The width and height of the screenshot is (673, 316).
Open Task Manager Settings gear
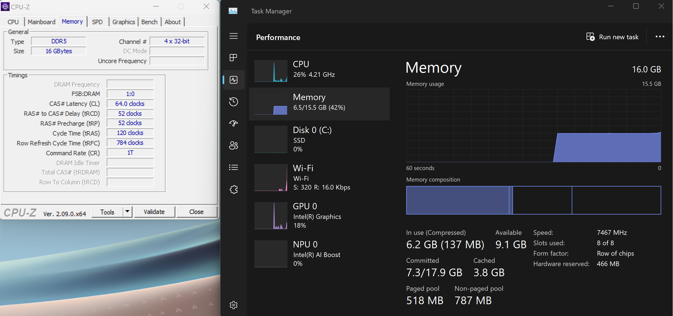pos(234,305)
